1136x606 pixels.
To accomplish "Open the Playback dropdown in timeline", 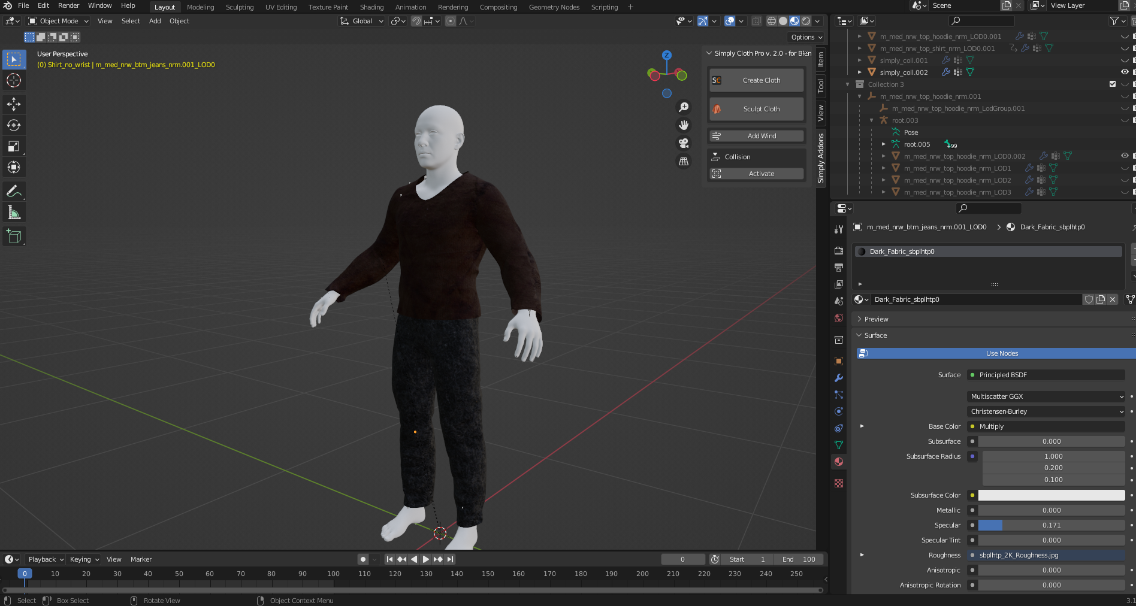I will pyautogui.click(x=46, y=559).
